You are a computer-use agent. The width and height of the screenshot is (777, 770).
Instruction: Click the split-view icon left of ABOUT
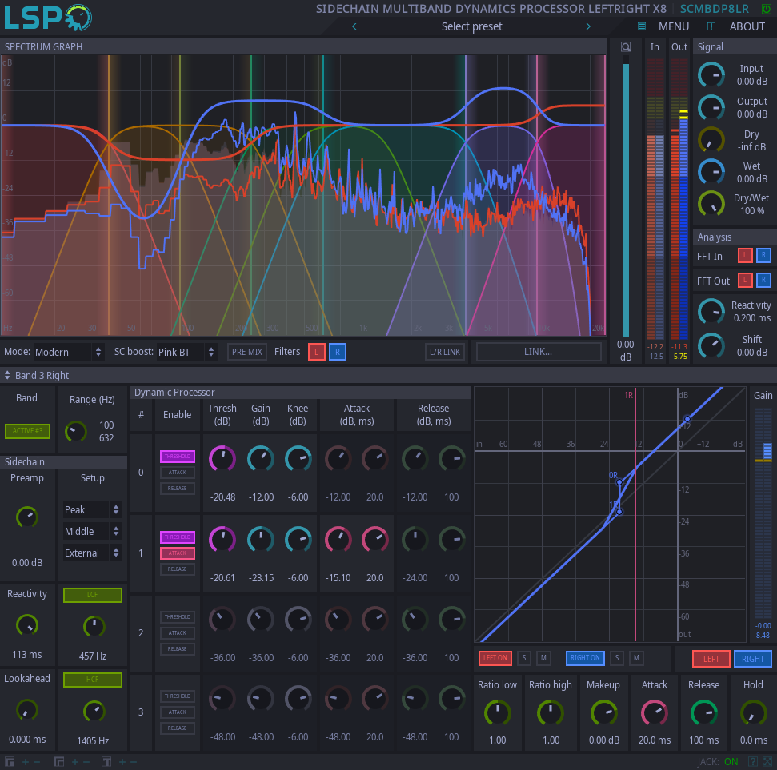click(x=711, y=26)
